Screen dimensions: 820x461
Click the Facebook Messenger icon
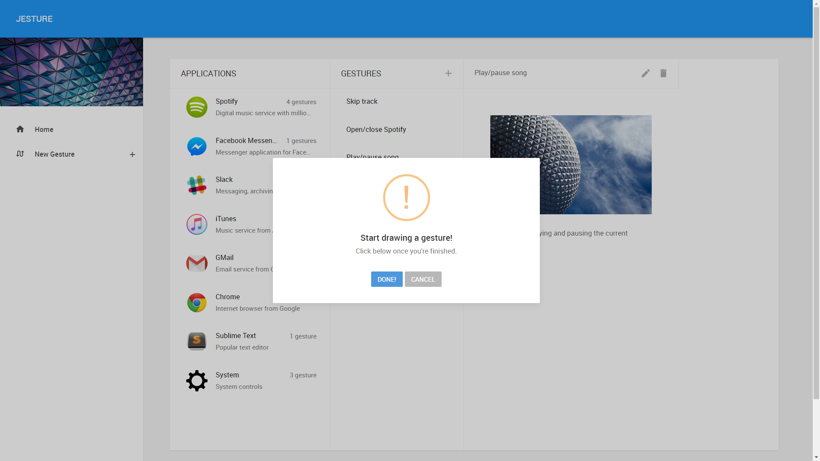(196, 146)
